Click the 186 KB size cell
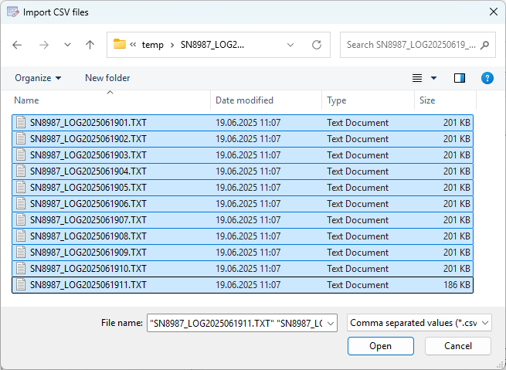The width and height of the screenshot is (506, 370). point(457,285)
